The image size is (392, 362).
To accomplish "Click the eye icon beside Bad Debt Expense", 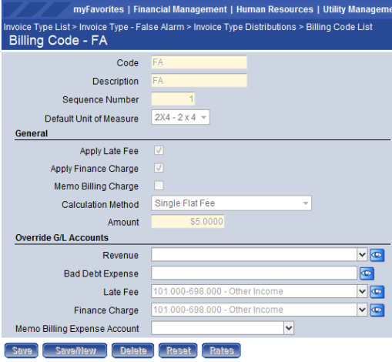I will (x=367, y=273).
